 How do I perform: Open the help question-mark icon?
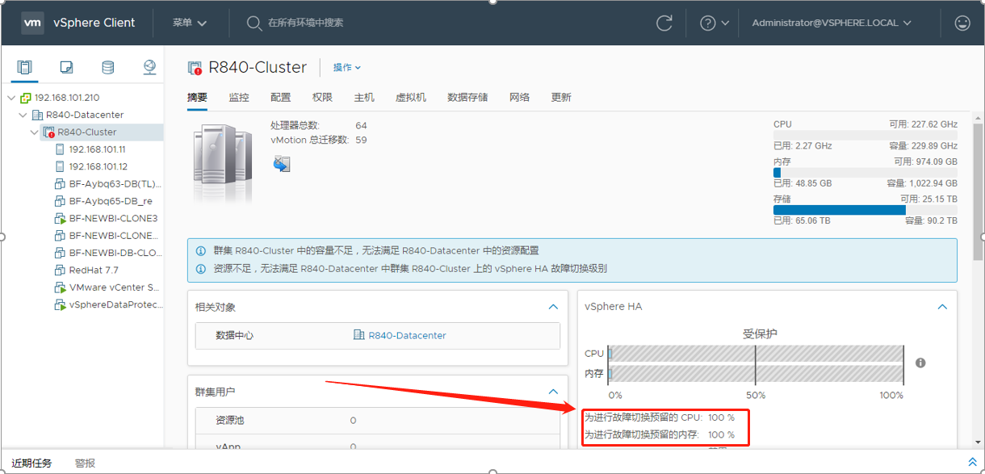click(708, 23)
